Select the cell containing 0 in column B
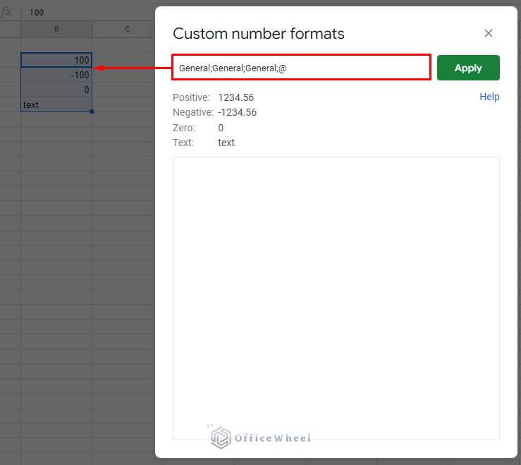Viewport: 521px width, 465px height. click(56, 90)
